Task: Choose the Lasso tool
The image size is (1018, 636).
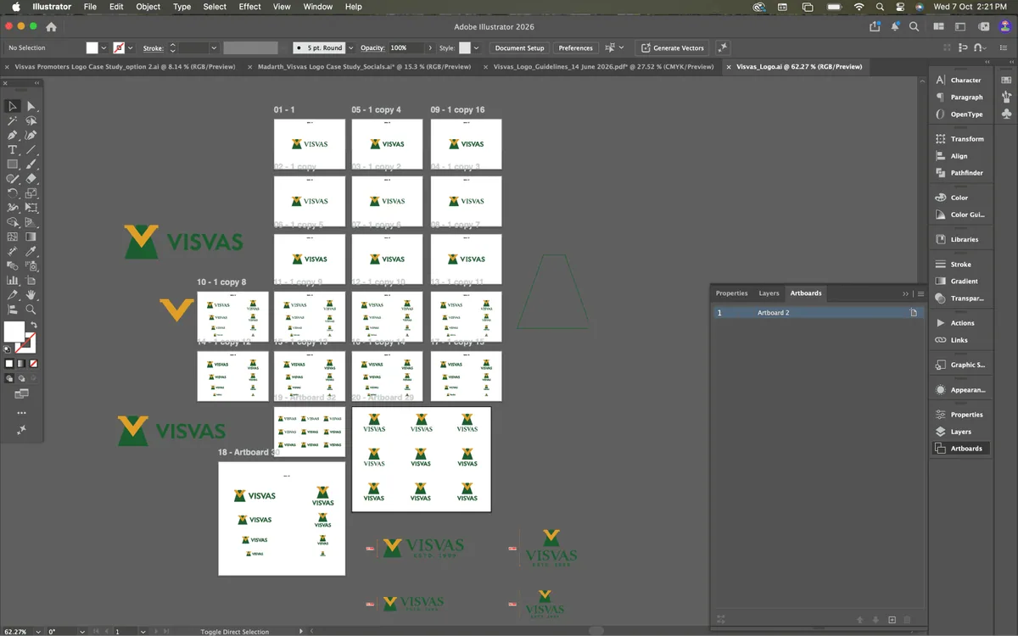Action: (31, 120)
